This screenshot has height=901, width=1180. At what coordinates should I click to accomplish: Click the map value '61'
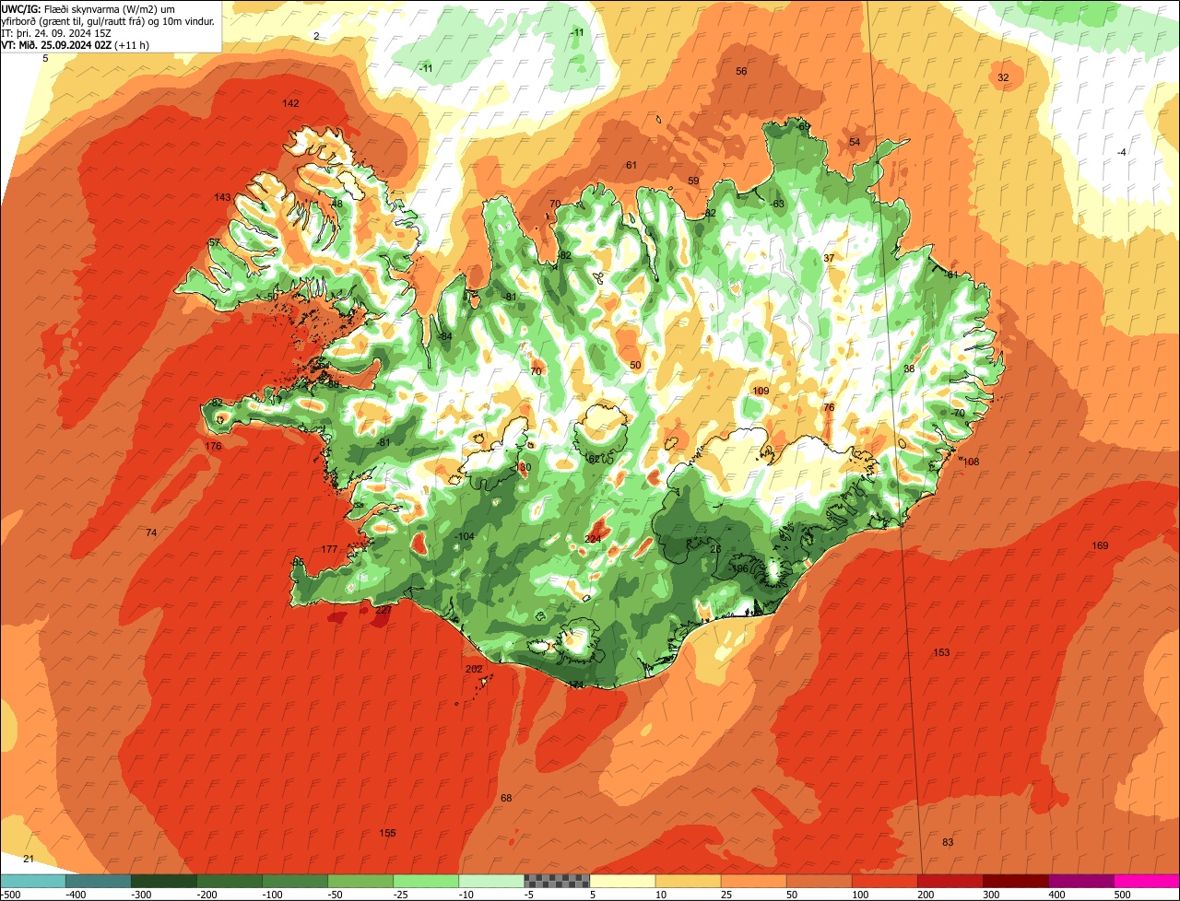[x=631, y=166]
